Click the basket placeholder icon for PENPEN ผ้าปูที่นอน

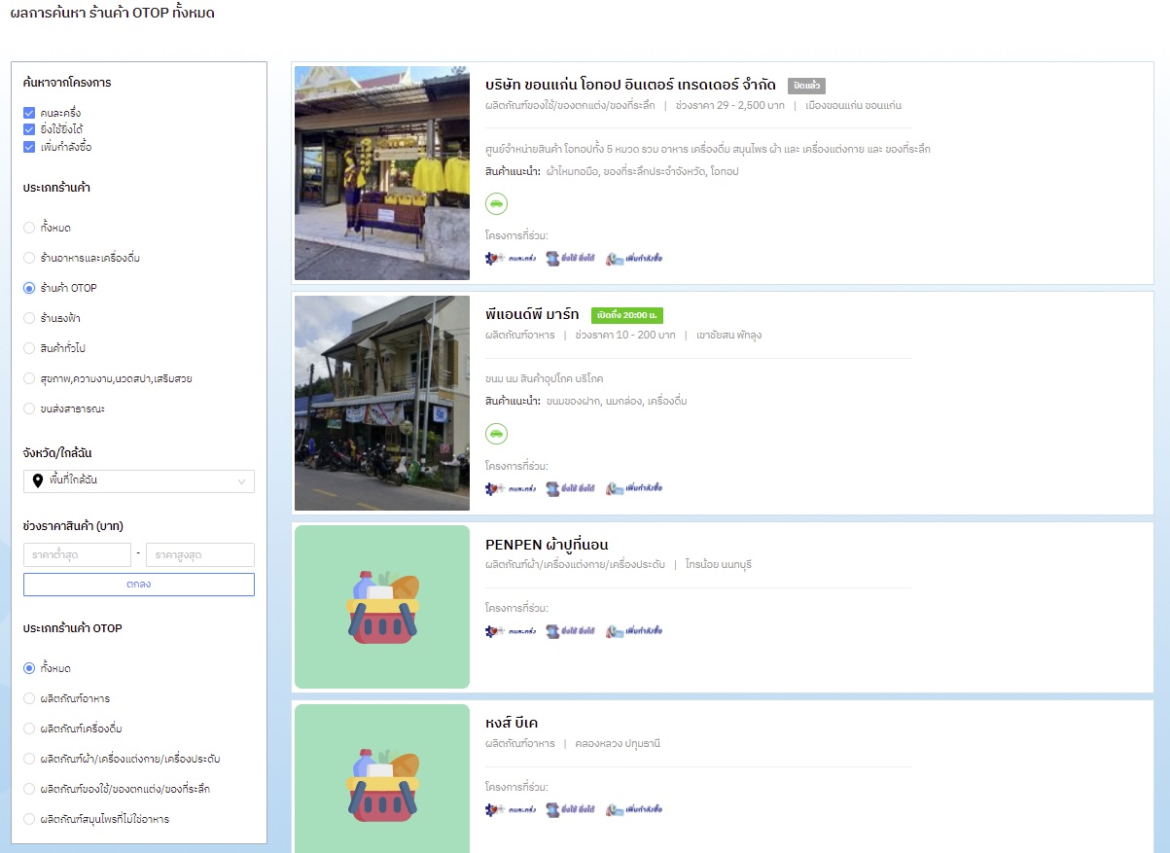[x=382, y=607]
